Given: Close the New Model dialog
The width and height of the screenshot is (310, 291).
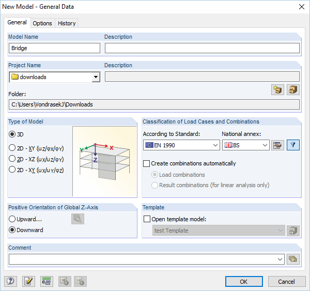Looking at the screenshot, I should 302,7.
